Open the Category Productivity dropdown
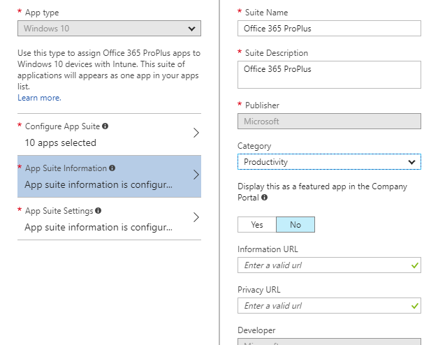Image resolution: width=438 pixels, height=345 pixels. (329, 162)
